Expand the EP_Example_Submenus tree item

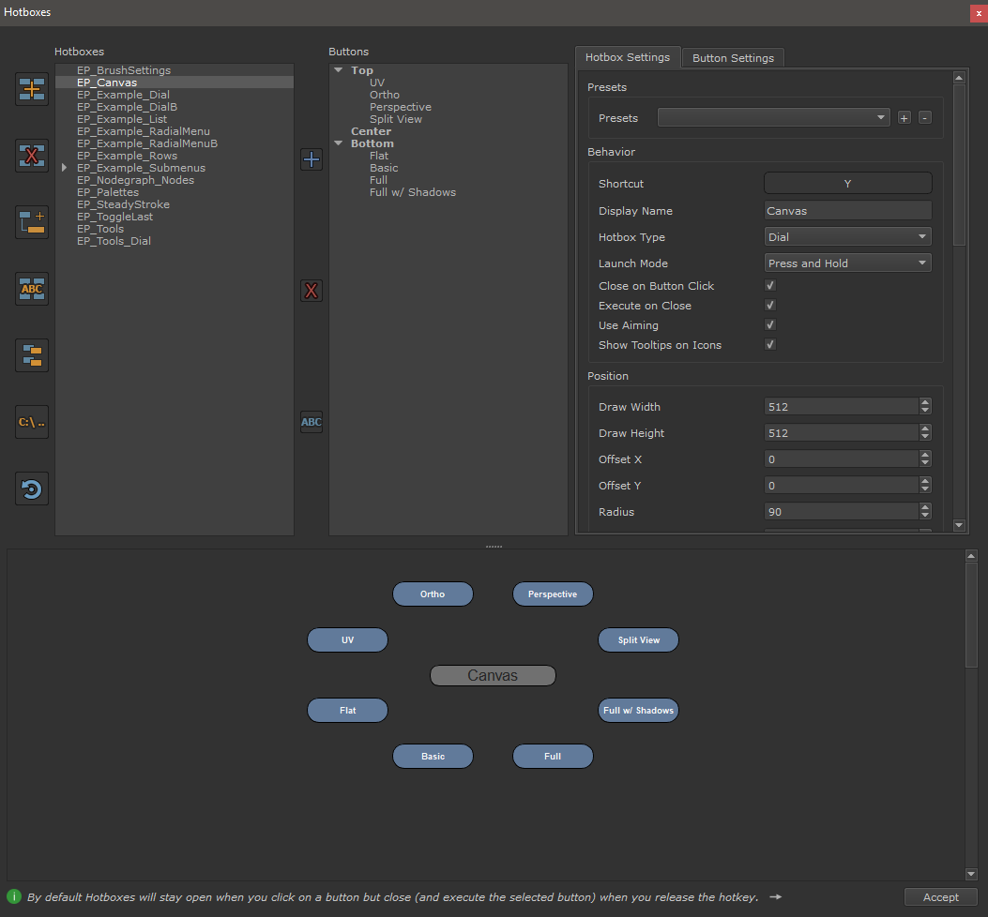pos(64,168)
